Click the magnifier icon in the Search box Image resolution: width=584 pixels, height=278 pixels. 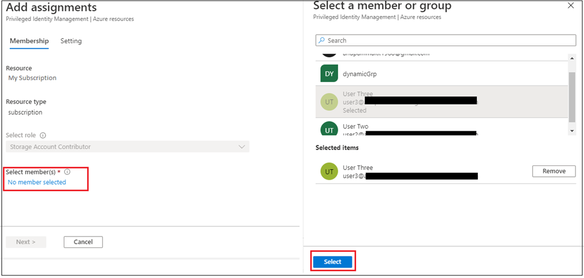(322, 40)
